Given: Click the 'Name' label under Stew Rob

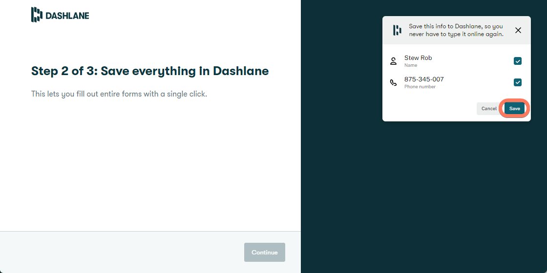Looking at the screenshot, I should (411, 65).
